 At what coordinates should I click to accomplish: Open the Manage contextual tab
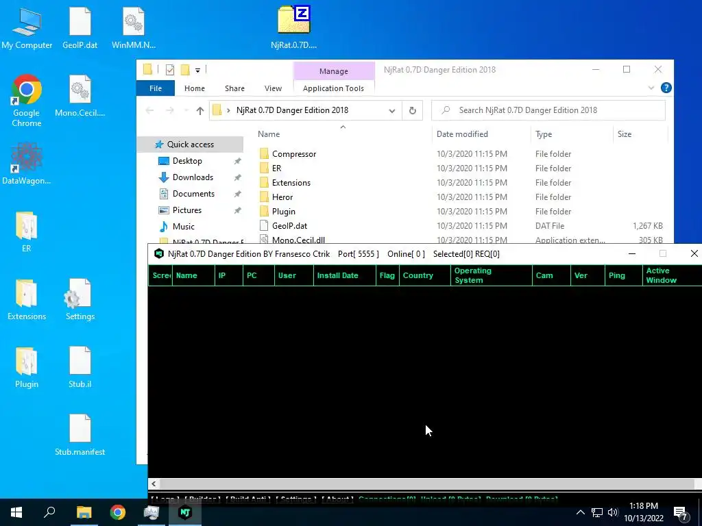334,71
